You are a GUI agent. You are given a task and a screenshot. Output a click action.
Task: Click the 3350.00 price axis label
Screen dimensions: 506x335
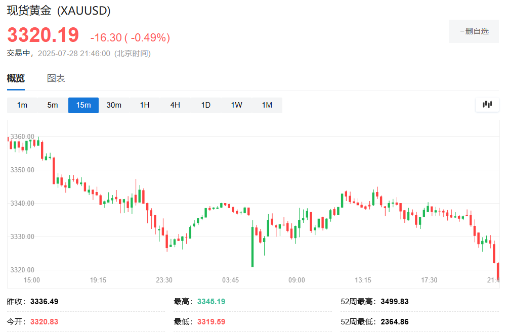(x=22, y=170)
